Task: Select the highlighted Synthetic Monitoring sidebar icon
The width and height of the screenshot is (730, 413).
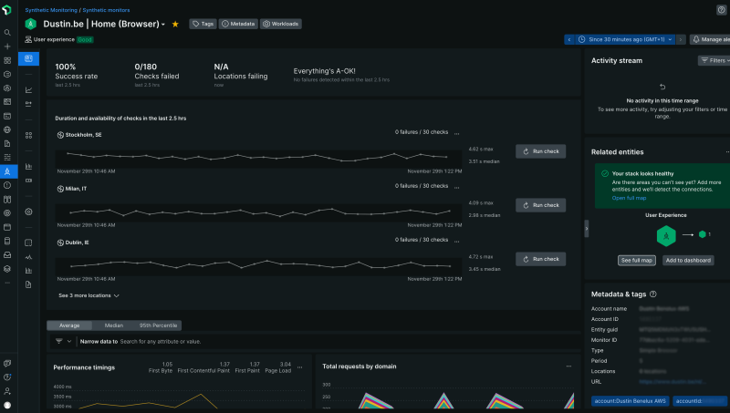Action: [x=7, y=170]
